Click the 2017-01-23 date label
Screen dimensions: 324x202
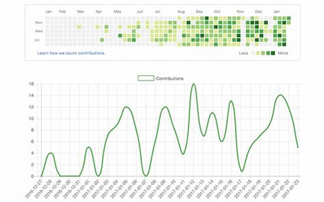coord(290,189)
